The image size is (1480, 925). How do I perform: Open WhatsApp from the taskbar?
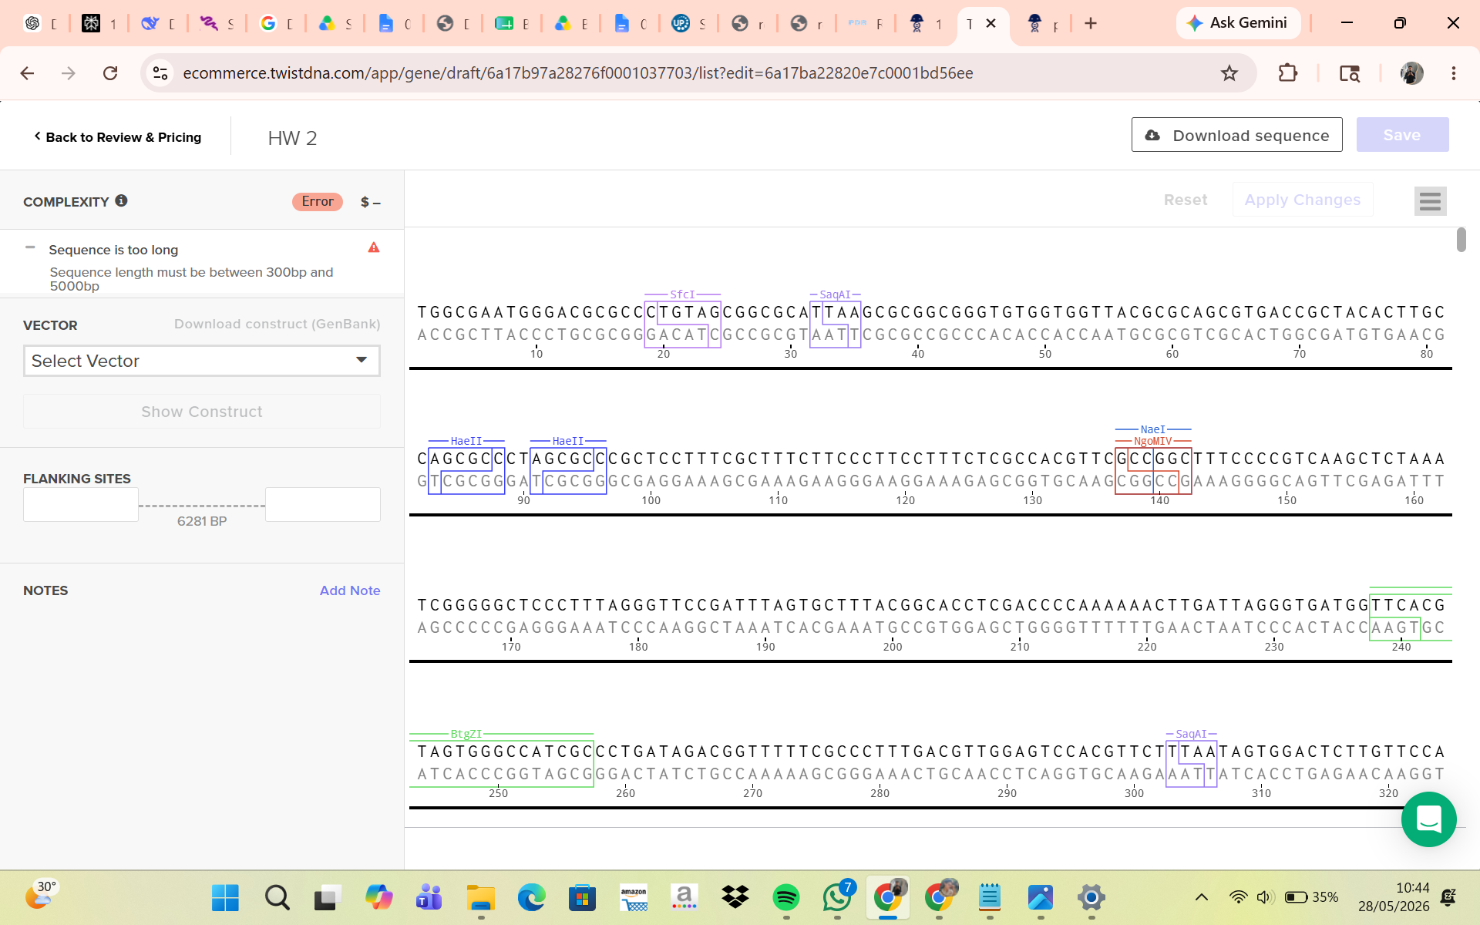tap(837, 897)
